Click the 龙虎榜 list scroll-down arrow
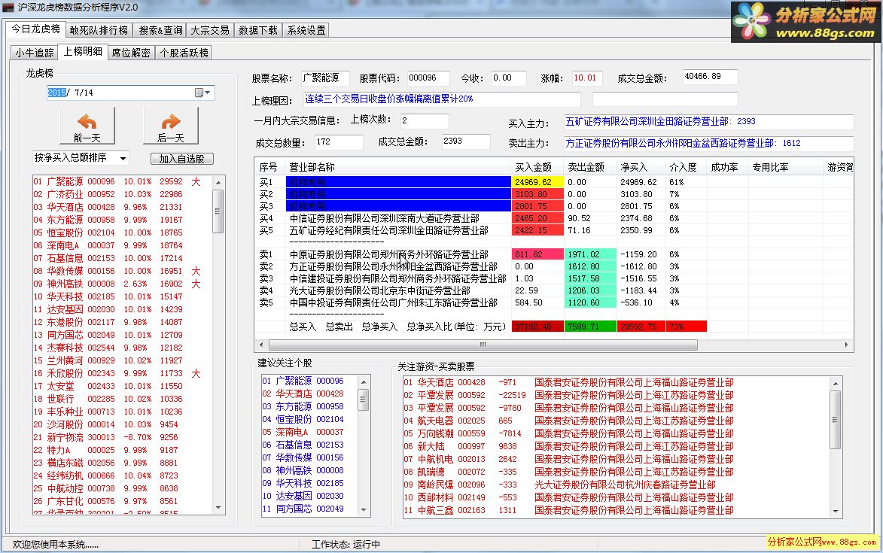883x553 pixels. coord(218,508)
